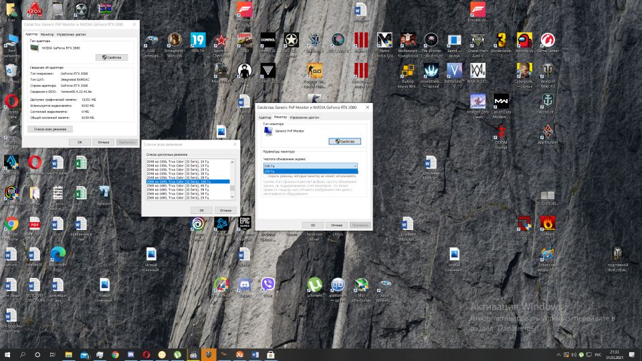Open the Discord desktop icon
Screen dimensions: 642x361
245,285
